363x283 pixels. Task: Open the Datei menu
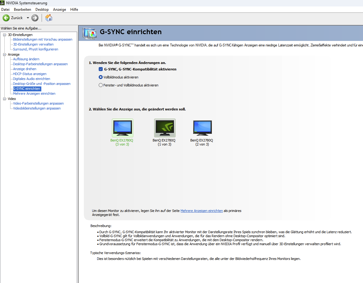(5, 10)
